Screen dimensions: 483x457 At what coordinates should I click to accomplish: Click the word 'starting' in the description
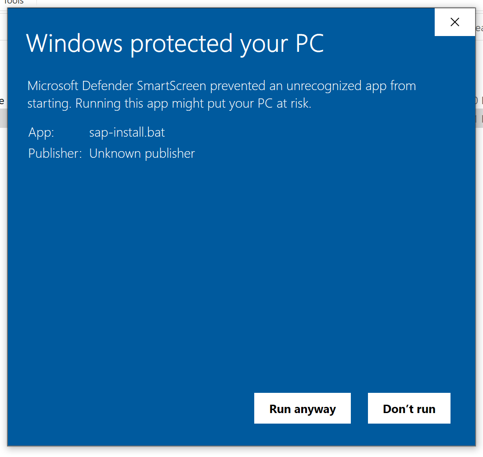coord(49,104)
